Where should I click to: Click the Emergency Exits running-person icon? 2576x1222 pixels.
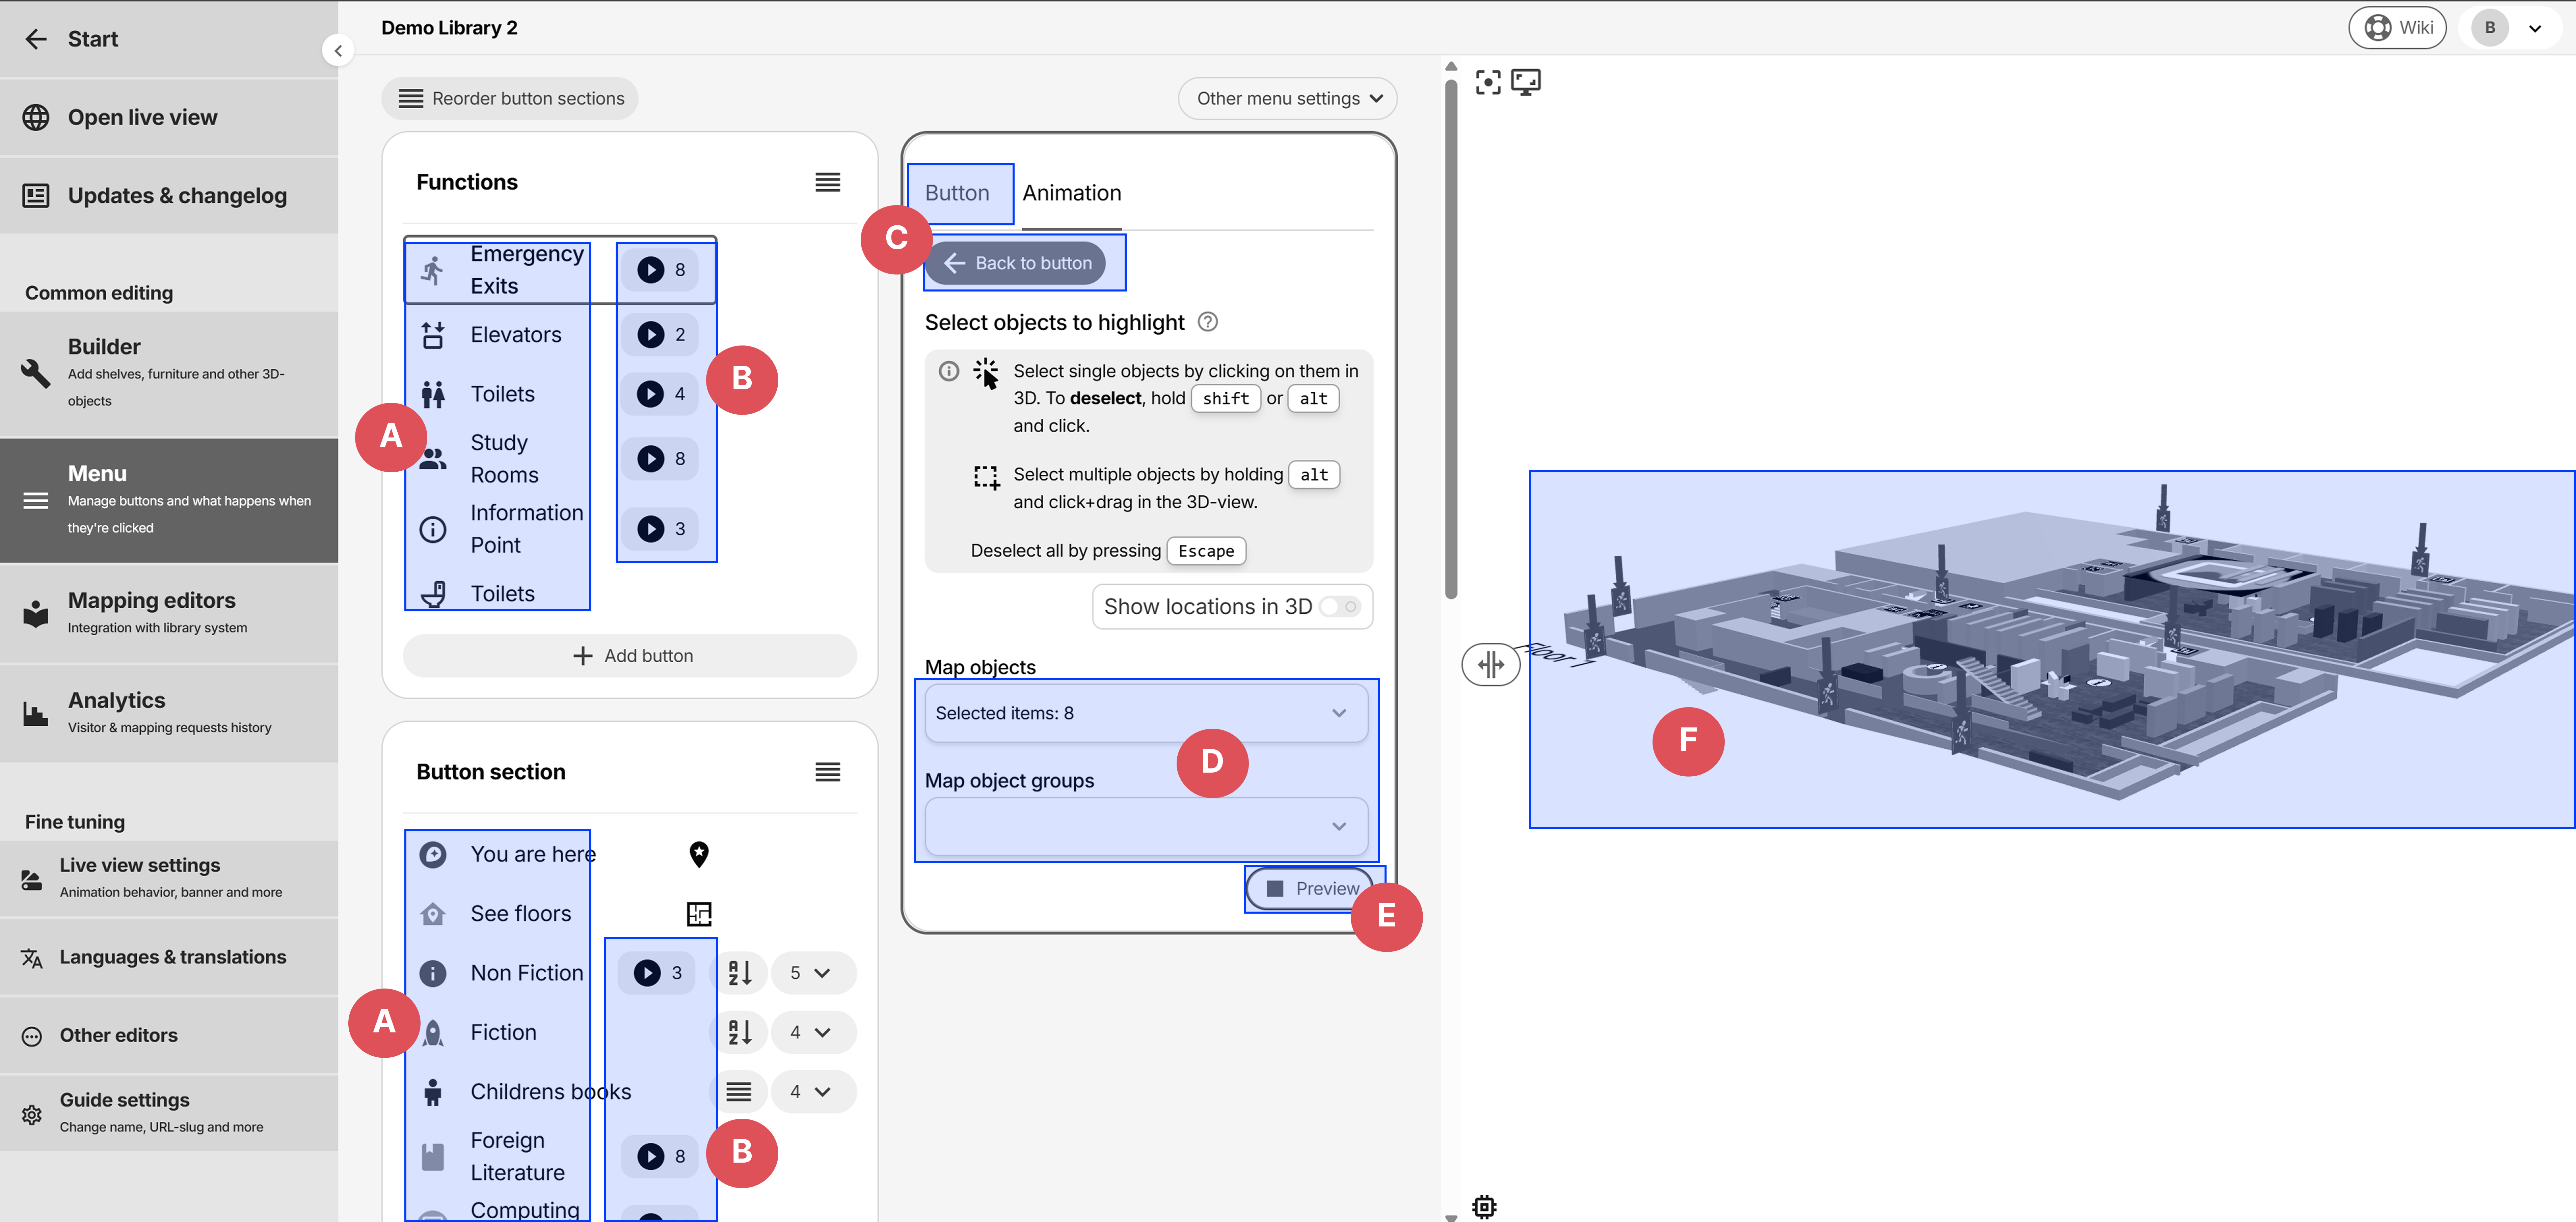pyautogui.click(x=433, y=269)
